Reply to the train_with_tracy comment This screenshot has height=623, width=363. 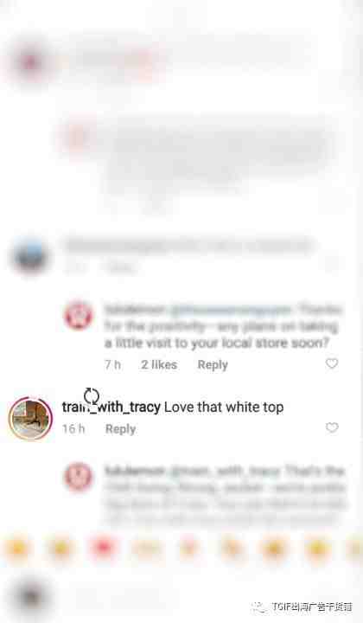[121, 429]
